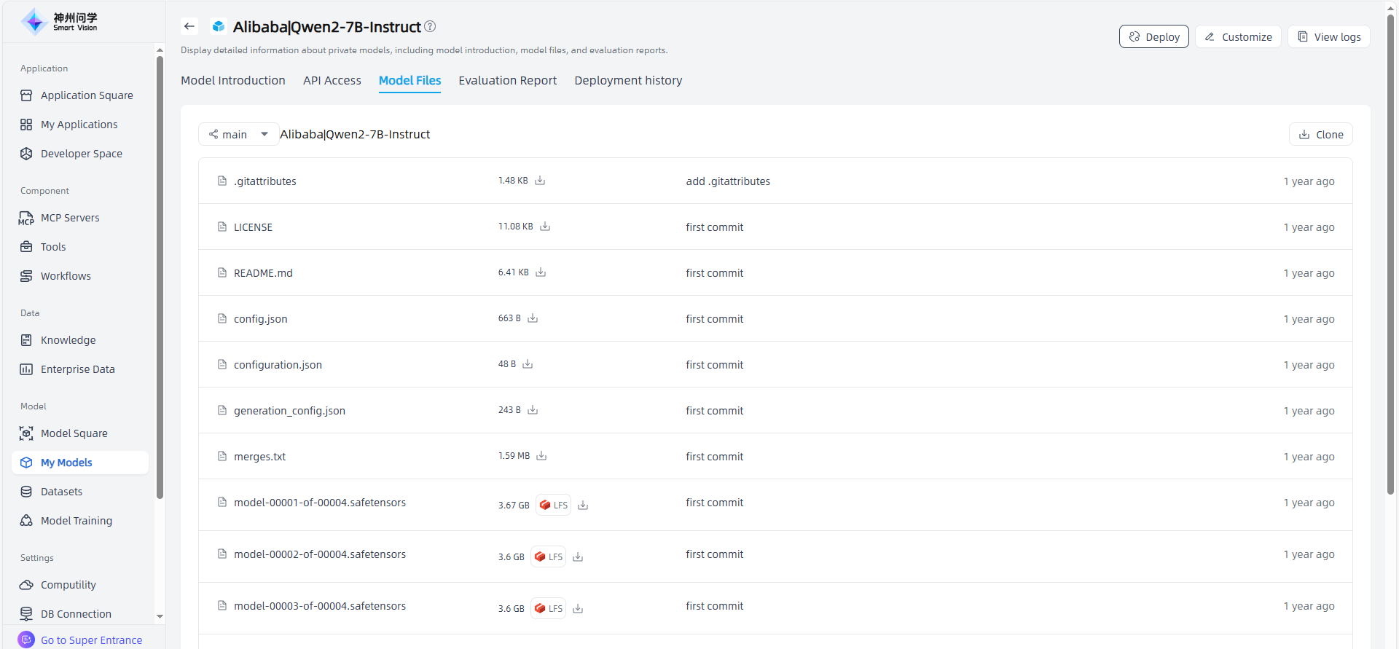Download the merges.txt file
1399x649 pixels.
coord(541,456)
